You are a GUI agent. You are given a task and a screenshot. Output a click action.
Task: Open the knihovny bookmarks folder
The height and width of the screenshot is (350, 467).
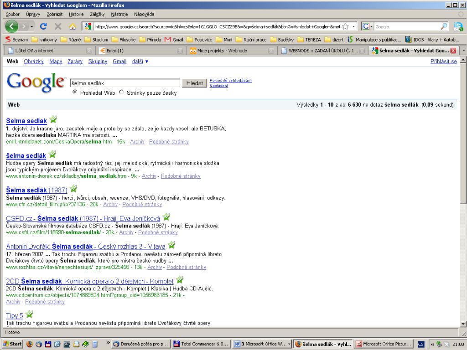coord(44,40)
